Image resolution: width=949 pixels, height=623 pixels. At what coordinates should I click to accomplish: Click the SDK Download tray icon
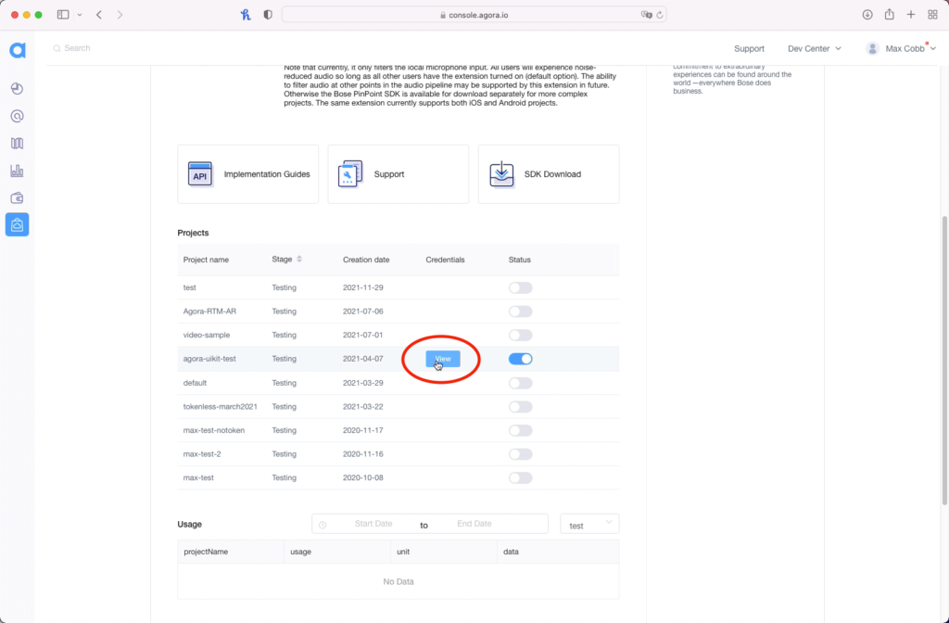501,174
